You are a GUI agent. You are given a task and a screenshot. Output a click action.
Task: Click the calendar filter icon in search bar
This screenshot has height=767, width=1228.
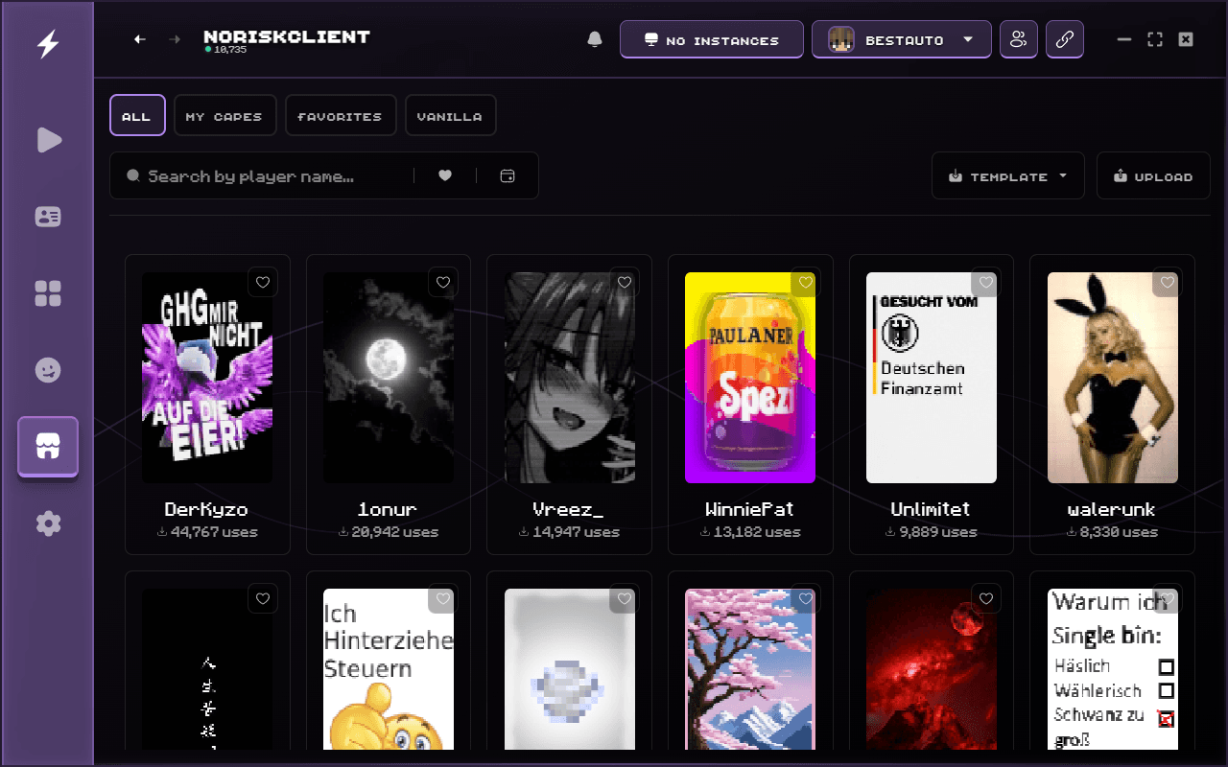pos(508,175)
